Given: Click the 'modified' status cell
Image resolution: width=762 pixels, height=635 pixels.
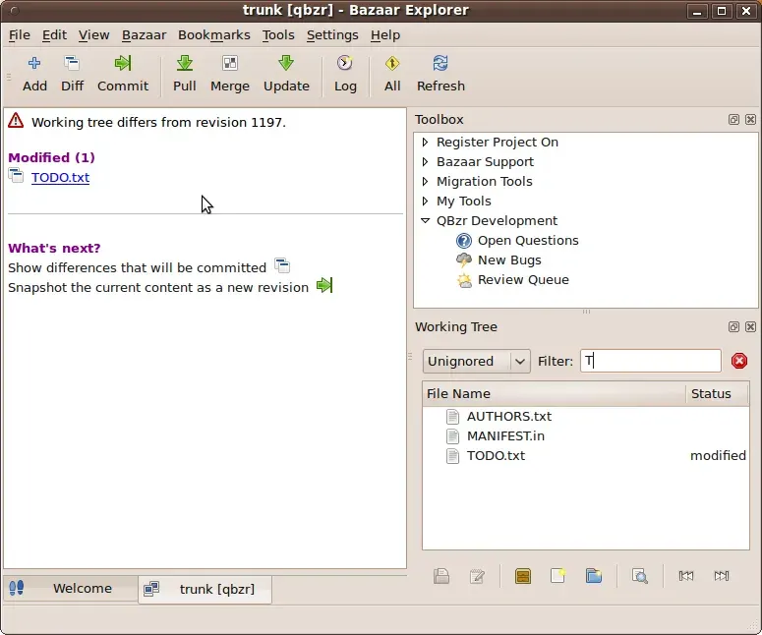Looking at the screenshot, I should (x=718, y=456).
